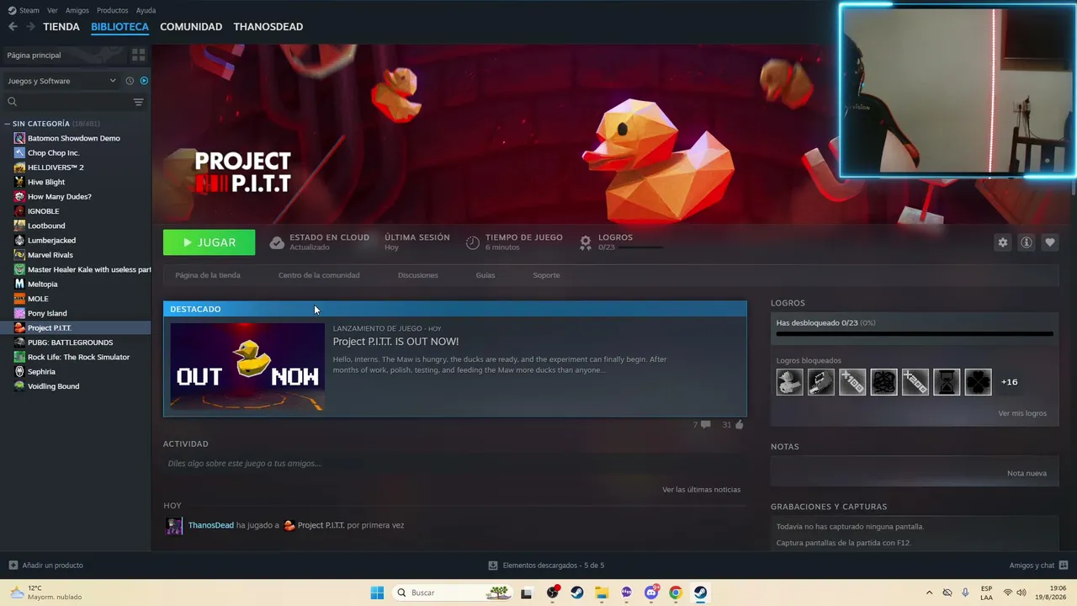Open Google Chrome from the taskbar

(x=676, y=593)
